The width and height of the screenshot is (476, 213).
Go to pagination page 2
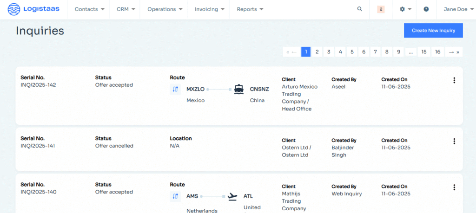(x=317, y=52)
